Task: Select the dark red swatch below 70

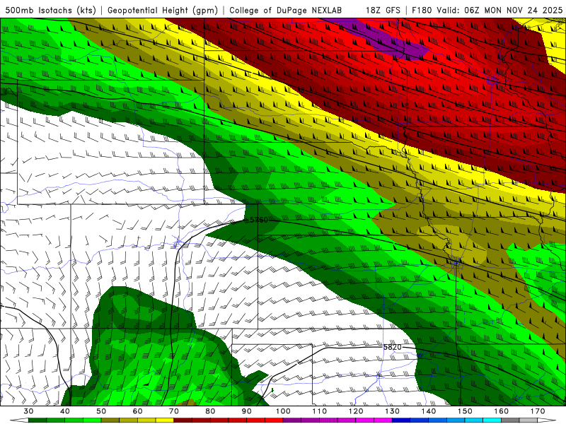Action: 183,420
